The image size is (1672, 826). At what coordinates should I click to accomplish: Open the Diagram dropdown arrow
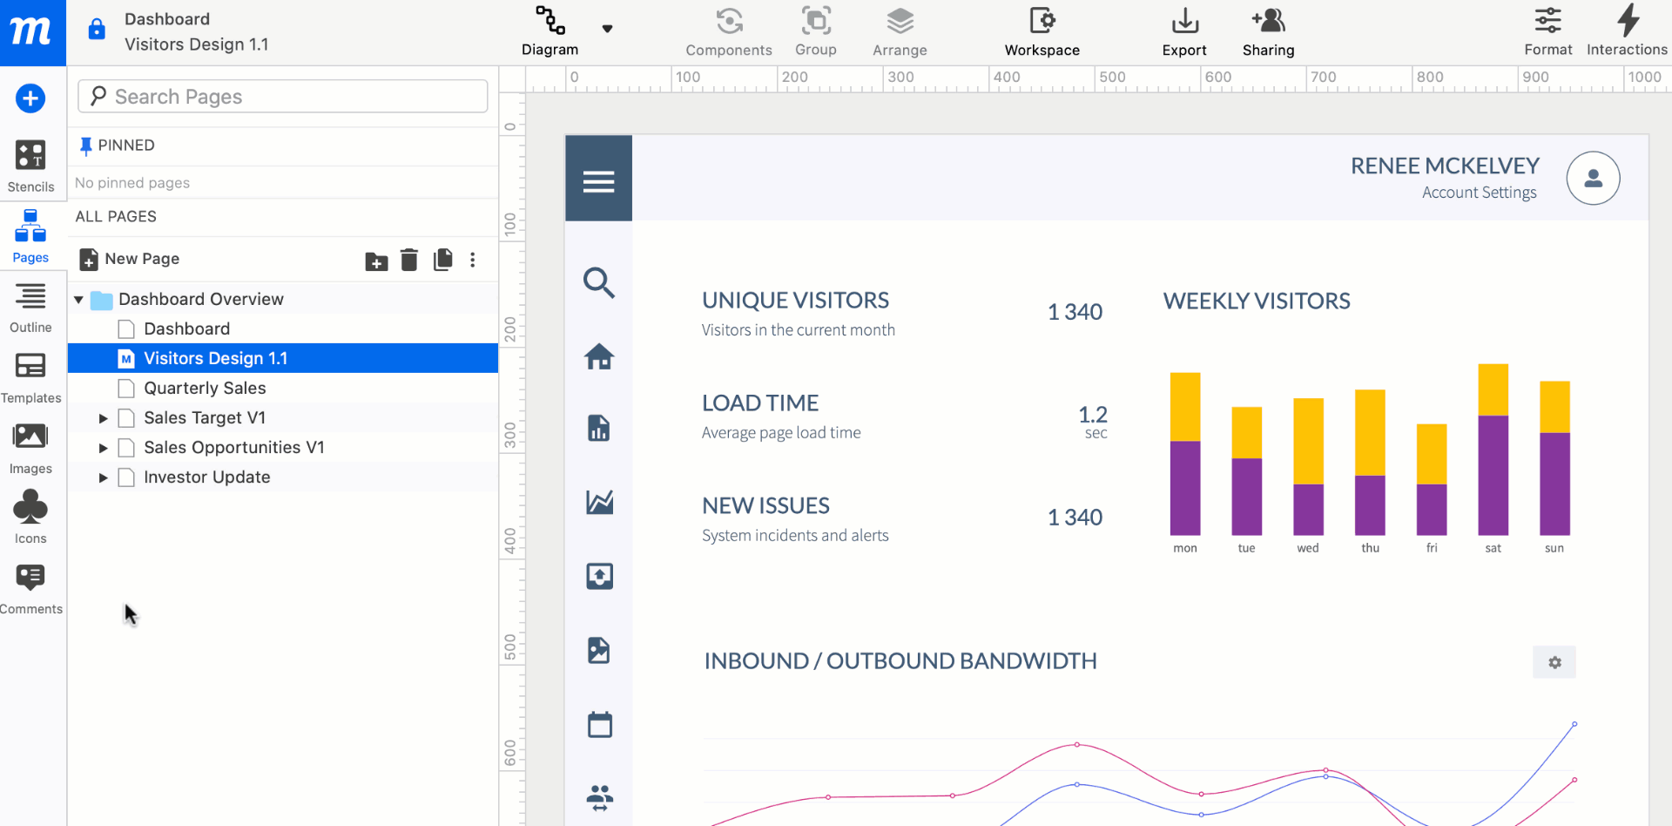(x=607, y=29)
